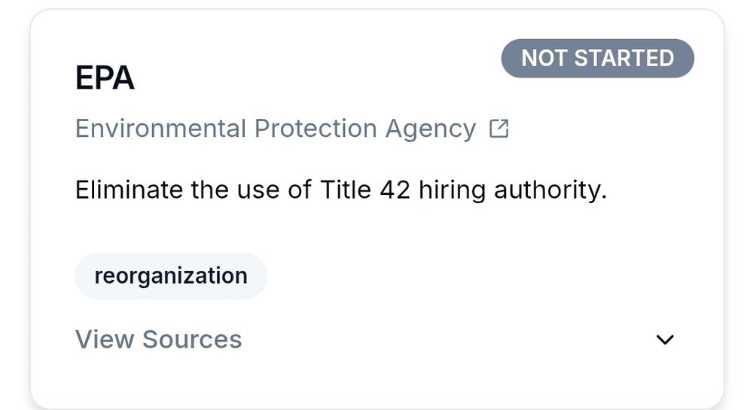
Task: Click the word Protection in the agency name
Action: (316, 129)
